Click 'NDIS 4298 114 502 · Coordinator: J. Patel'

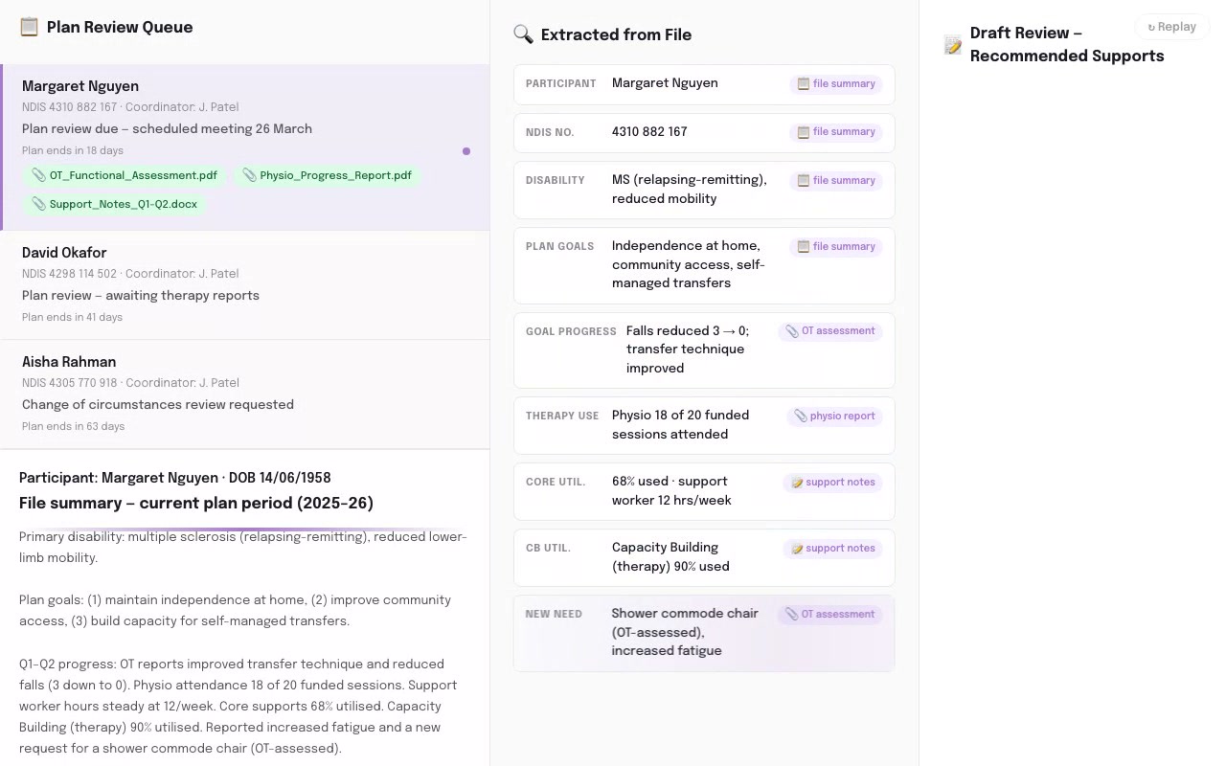[130, 274]
